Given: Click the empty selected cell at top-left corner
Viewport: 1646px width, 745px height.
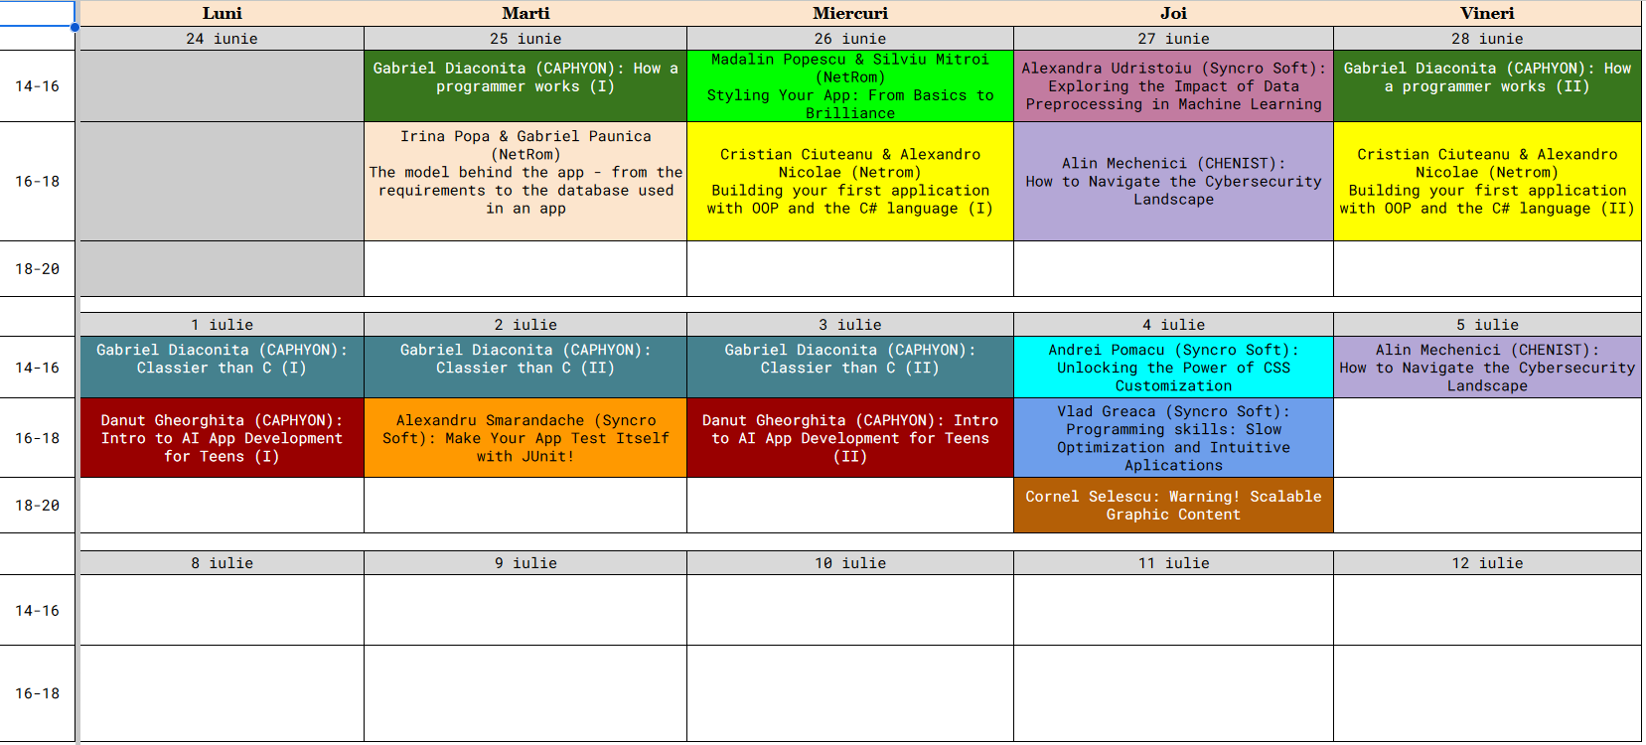Looking at the screenshot, I should tap(37, 13).
